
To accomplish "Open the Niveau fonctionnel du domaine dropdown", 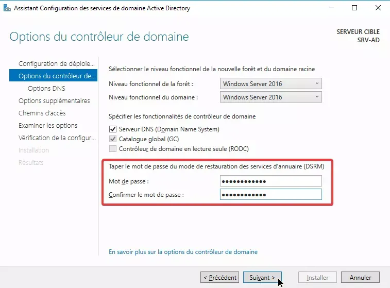I will (x=271, y=97).
